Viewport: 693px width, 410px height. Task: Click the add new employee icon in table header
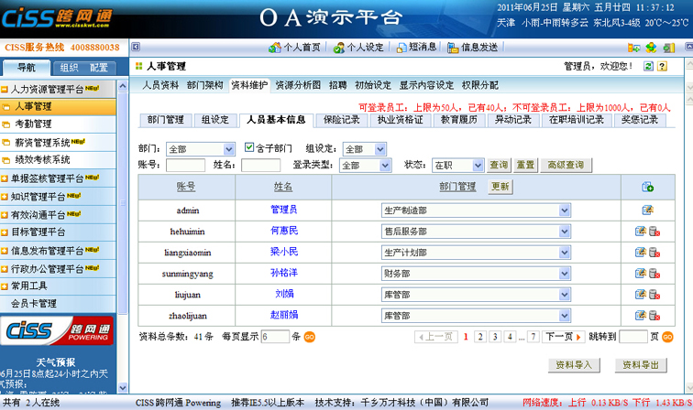[647, 187]
